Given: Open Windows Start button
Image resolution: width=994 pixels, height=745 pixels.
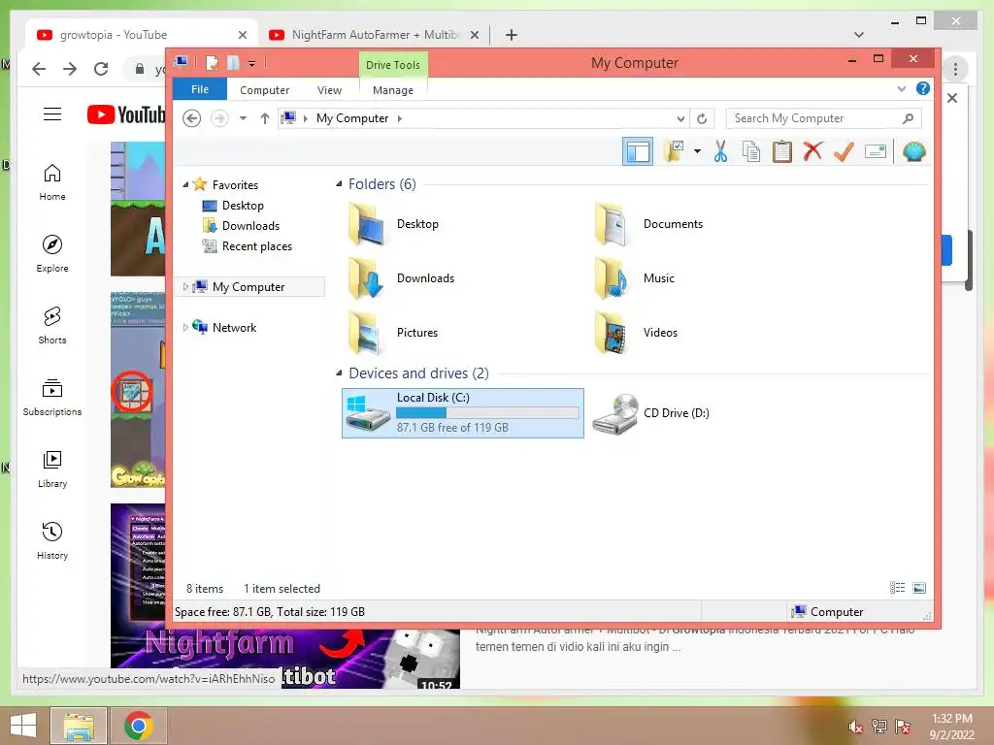Looking at the screenshot, I should point(23,726).
